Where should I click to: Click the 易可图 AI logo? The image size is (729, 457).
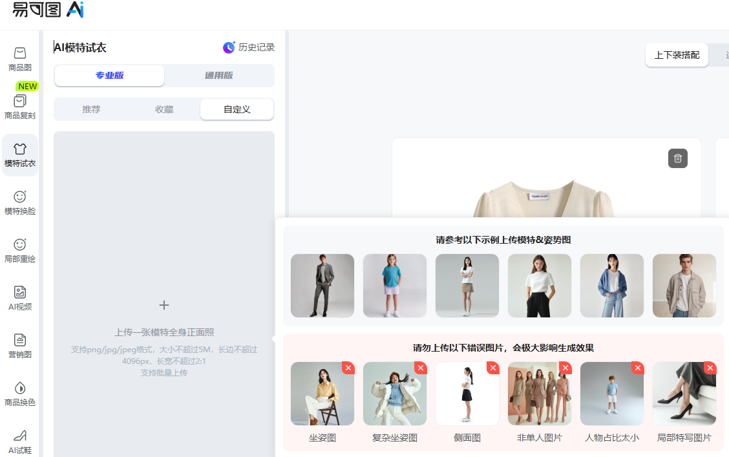48,9
